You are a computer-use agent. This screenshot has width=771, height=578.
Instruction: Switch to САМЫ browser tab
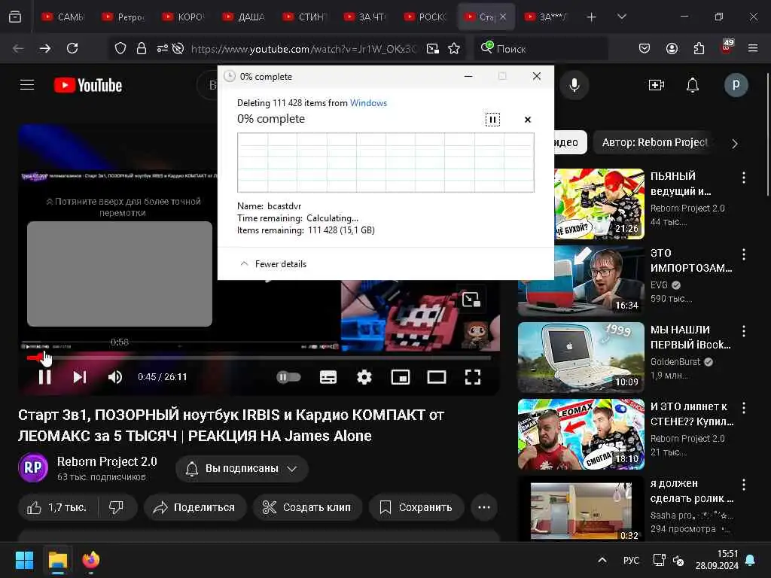click(x=64, y=17)
